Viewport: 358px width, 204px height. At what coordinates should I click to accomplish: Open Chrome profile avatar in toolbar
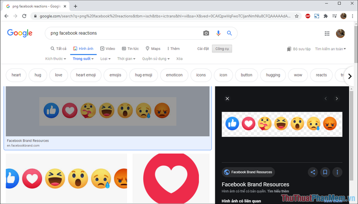coord(343,16)
